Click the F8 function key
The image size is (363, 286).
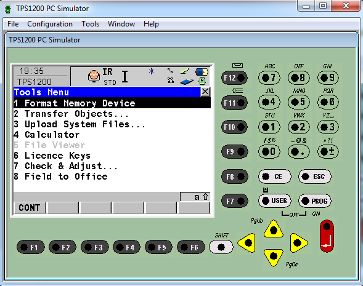(x=235, y=177)
